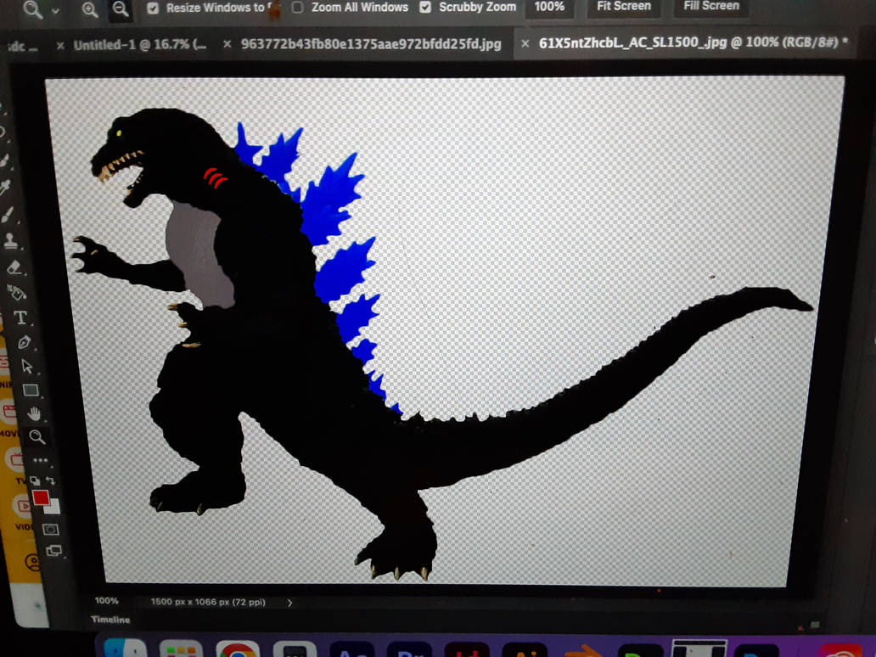
Task: Expand status bar info arrow menu
Action: [289, 603]
